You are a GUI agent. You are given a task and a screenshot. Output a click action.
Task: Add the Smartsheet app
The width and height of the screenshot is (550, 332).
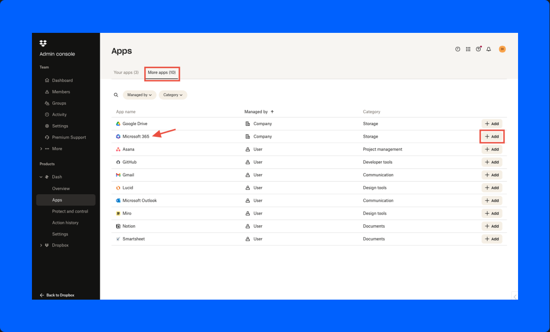[x=492, y=239]
